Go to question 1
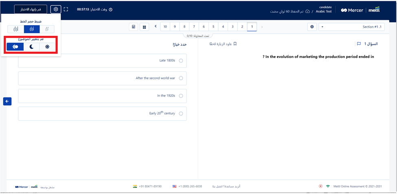This screenshot has width=397, height=194. pos(252,26)
